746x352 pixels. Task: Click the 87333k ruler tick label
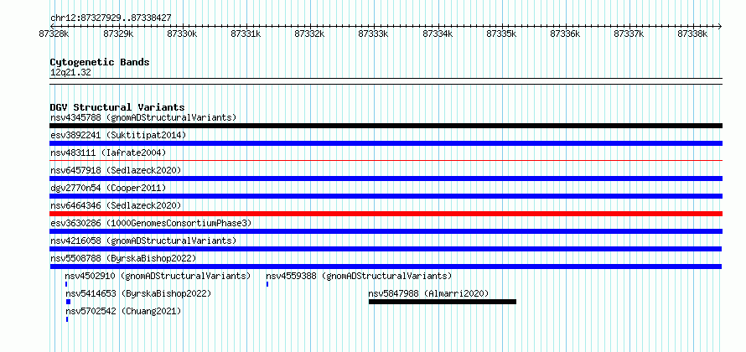point(374,34)
